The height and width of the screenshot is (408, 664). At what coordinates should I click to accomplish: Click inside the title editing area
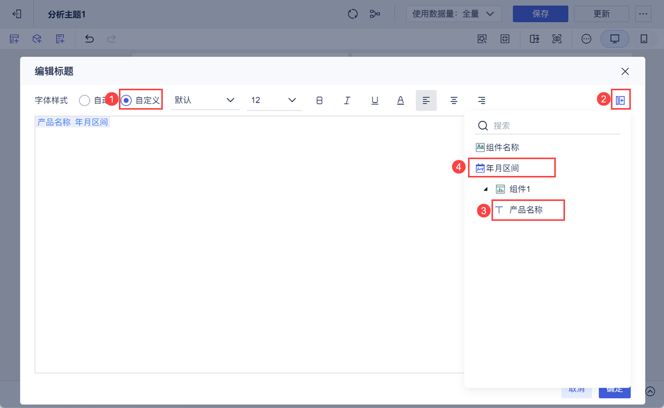(250, 245)
